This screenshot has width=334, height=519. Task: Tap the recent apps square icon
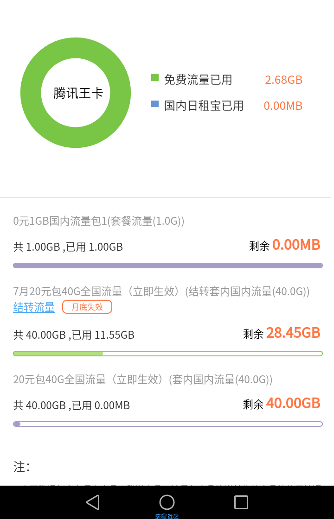(241, 502)
